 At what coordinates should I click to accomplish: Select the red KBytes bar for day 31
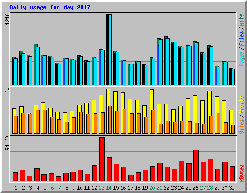click(x=232, y=174)
